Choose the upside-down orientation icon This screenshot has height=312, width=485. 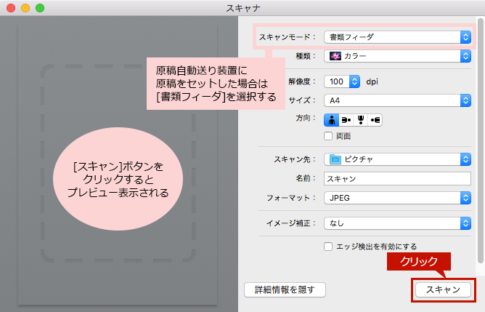click(360, 120)
